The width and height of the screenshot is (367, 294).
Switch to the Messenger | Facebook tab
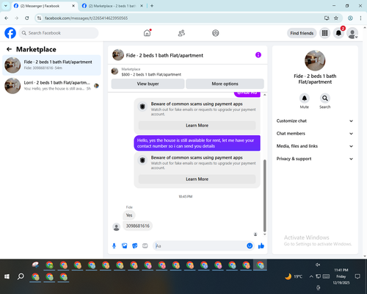pyautogui.click(x=44, y=6)
